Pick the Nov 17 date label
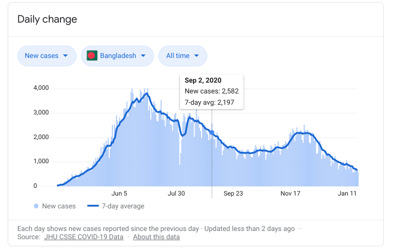The height and width of the screenshot is (251, 393). [x=290, y=194]
